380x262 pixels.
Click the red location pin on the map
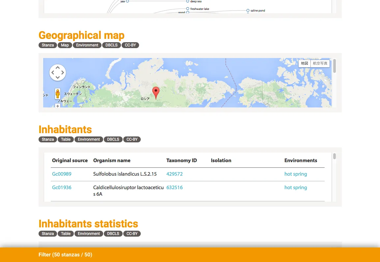tap(156, 93)
